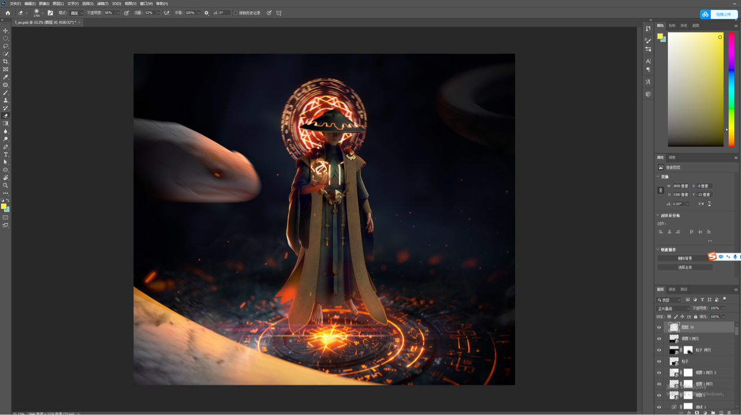Switch to the 色板 tab

[x=672, y=25]
